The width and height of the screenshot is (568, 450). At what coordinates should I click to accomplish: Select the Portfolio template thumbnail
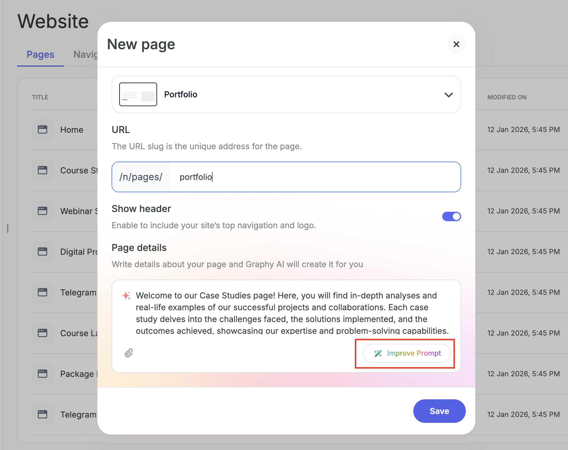pyautogui.click(x=138, y=94)
